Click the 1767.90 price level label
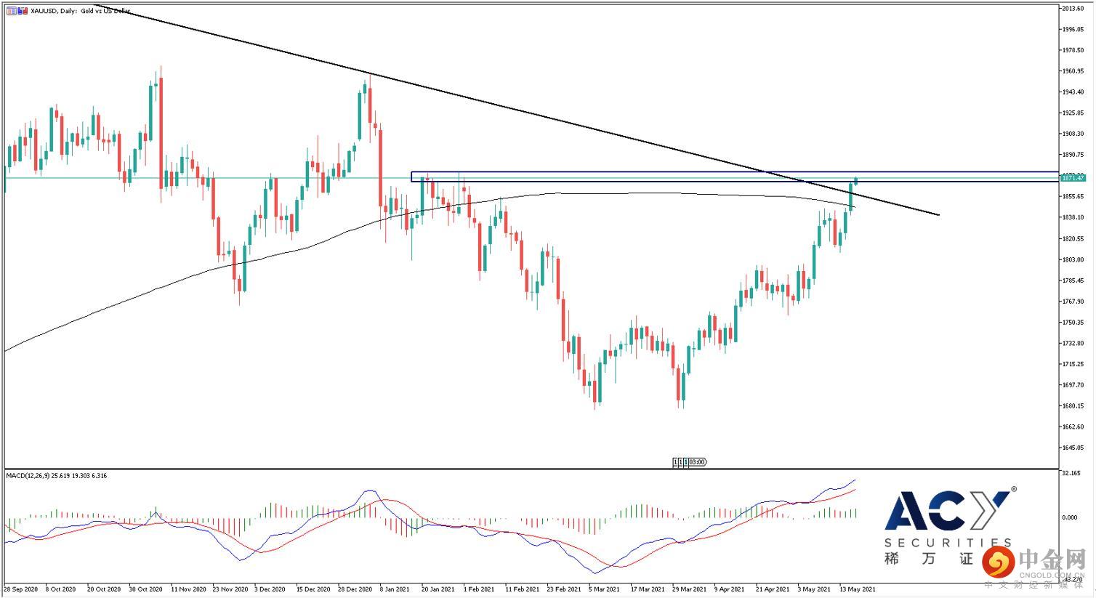Viewport: 1096px width, 598px height. (1073, 301)
